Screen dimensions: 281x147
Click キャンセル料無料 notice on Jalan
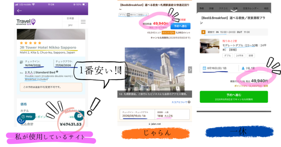click(170, 38)
